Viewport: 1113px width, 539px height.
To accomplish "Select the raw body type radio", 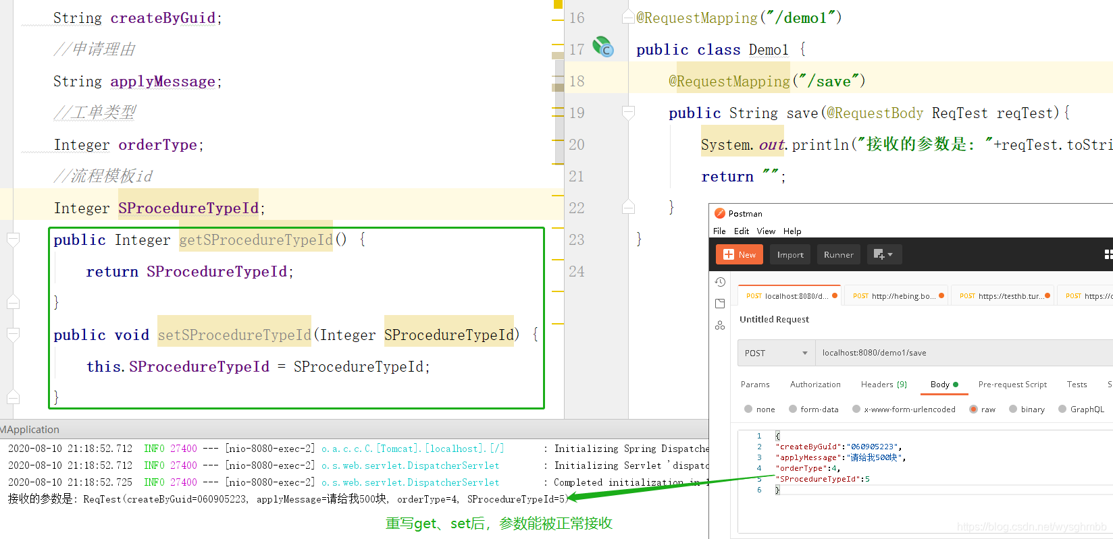I will 973,409.
